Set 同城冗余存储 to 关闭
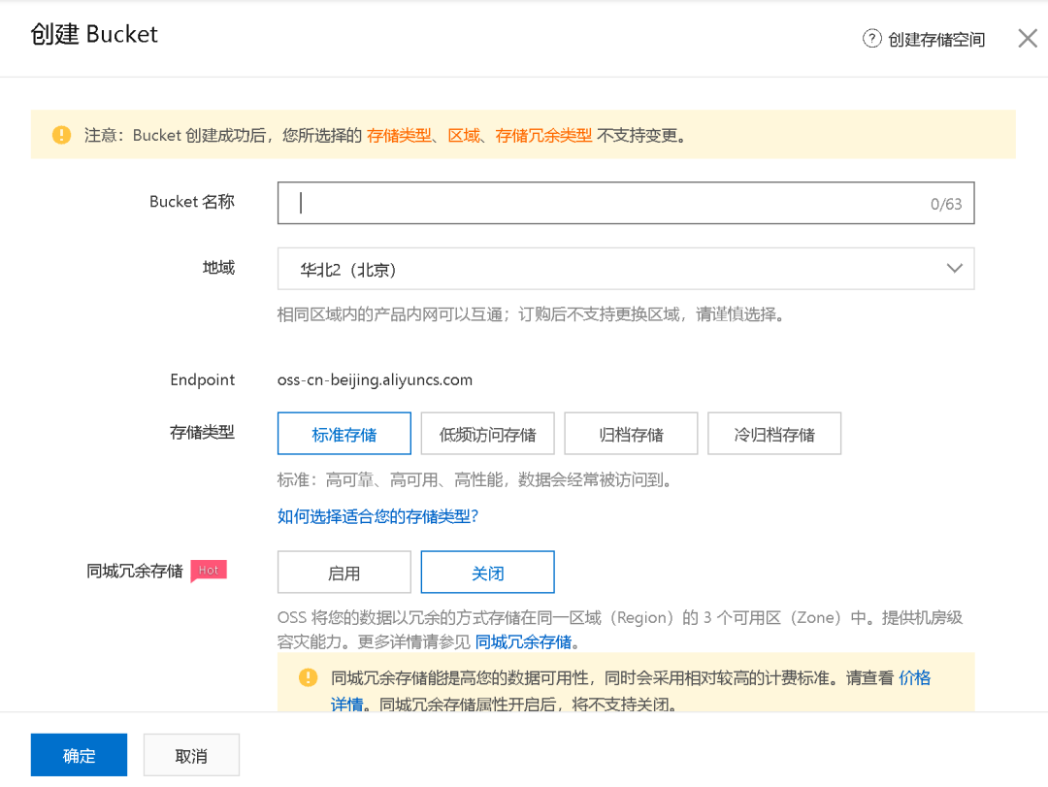This screenshot has width=1048, height=787. pyautogui.click(x=487, y=573)
